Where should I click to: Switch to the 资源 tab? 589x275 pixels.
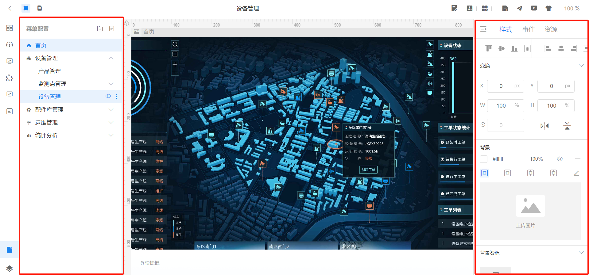pyautogui.click(x=551, y=29)
